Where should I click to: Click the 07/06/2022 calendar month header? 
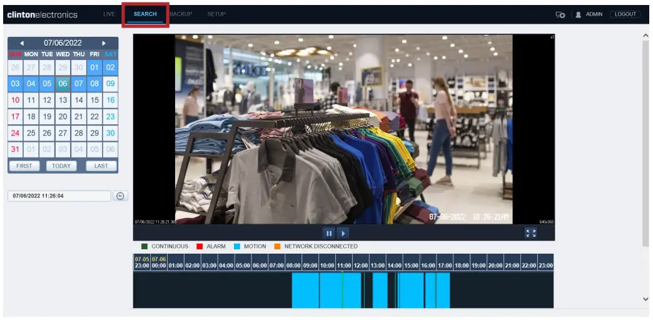click(63, 43)
